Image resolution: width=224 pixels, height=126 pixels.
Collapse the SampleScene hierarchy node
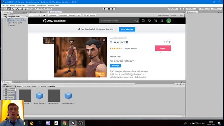(x=4, y=16)
